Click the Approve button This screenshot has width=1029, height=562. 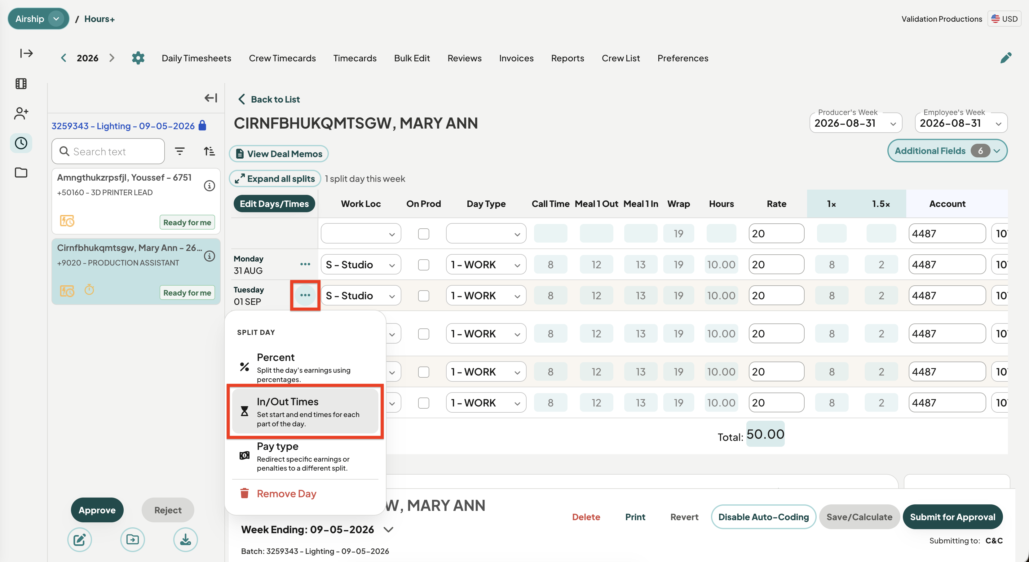click(x=97, y=510)
